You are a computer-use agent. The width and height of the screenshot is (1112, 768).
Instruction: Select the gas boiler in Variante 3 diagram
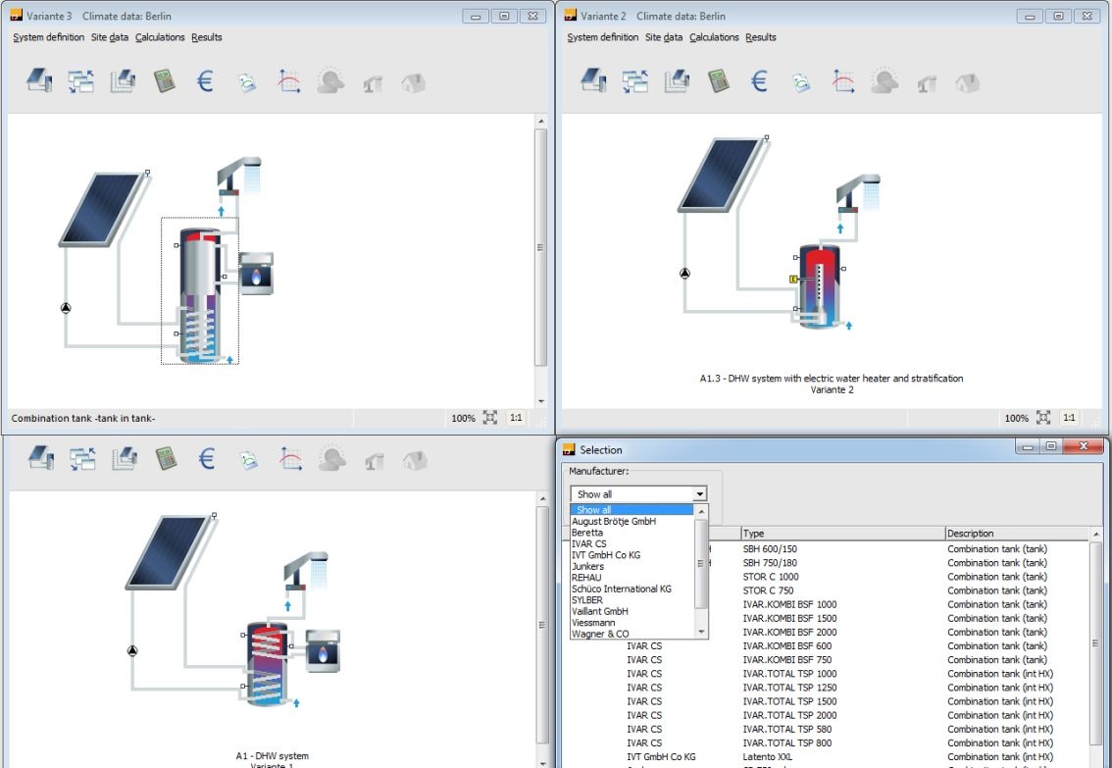point(256,274)
